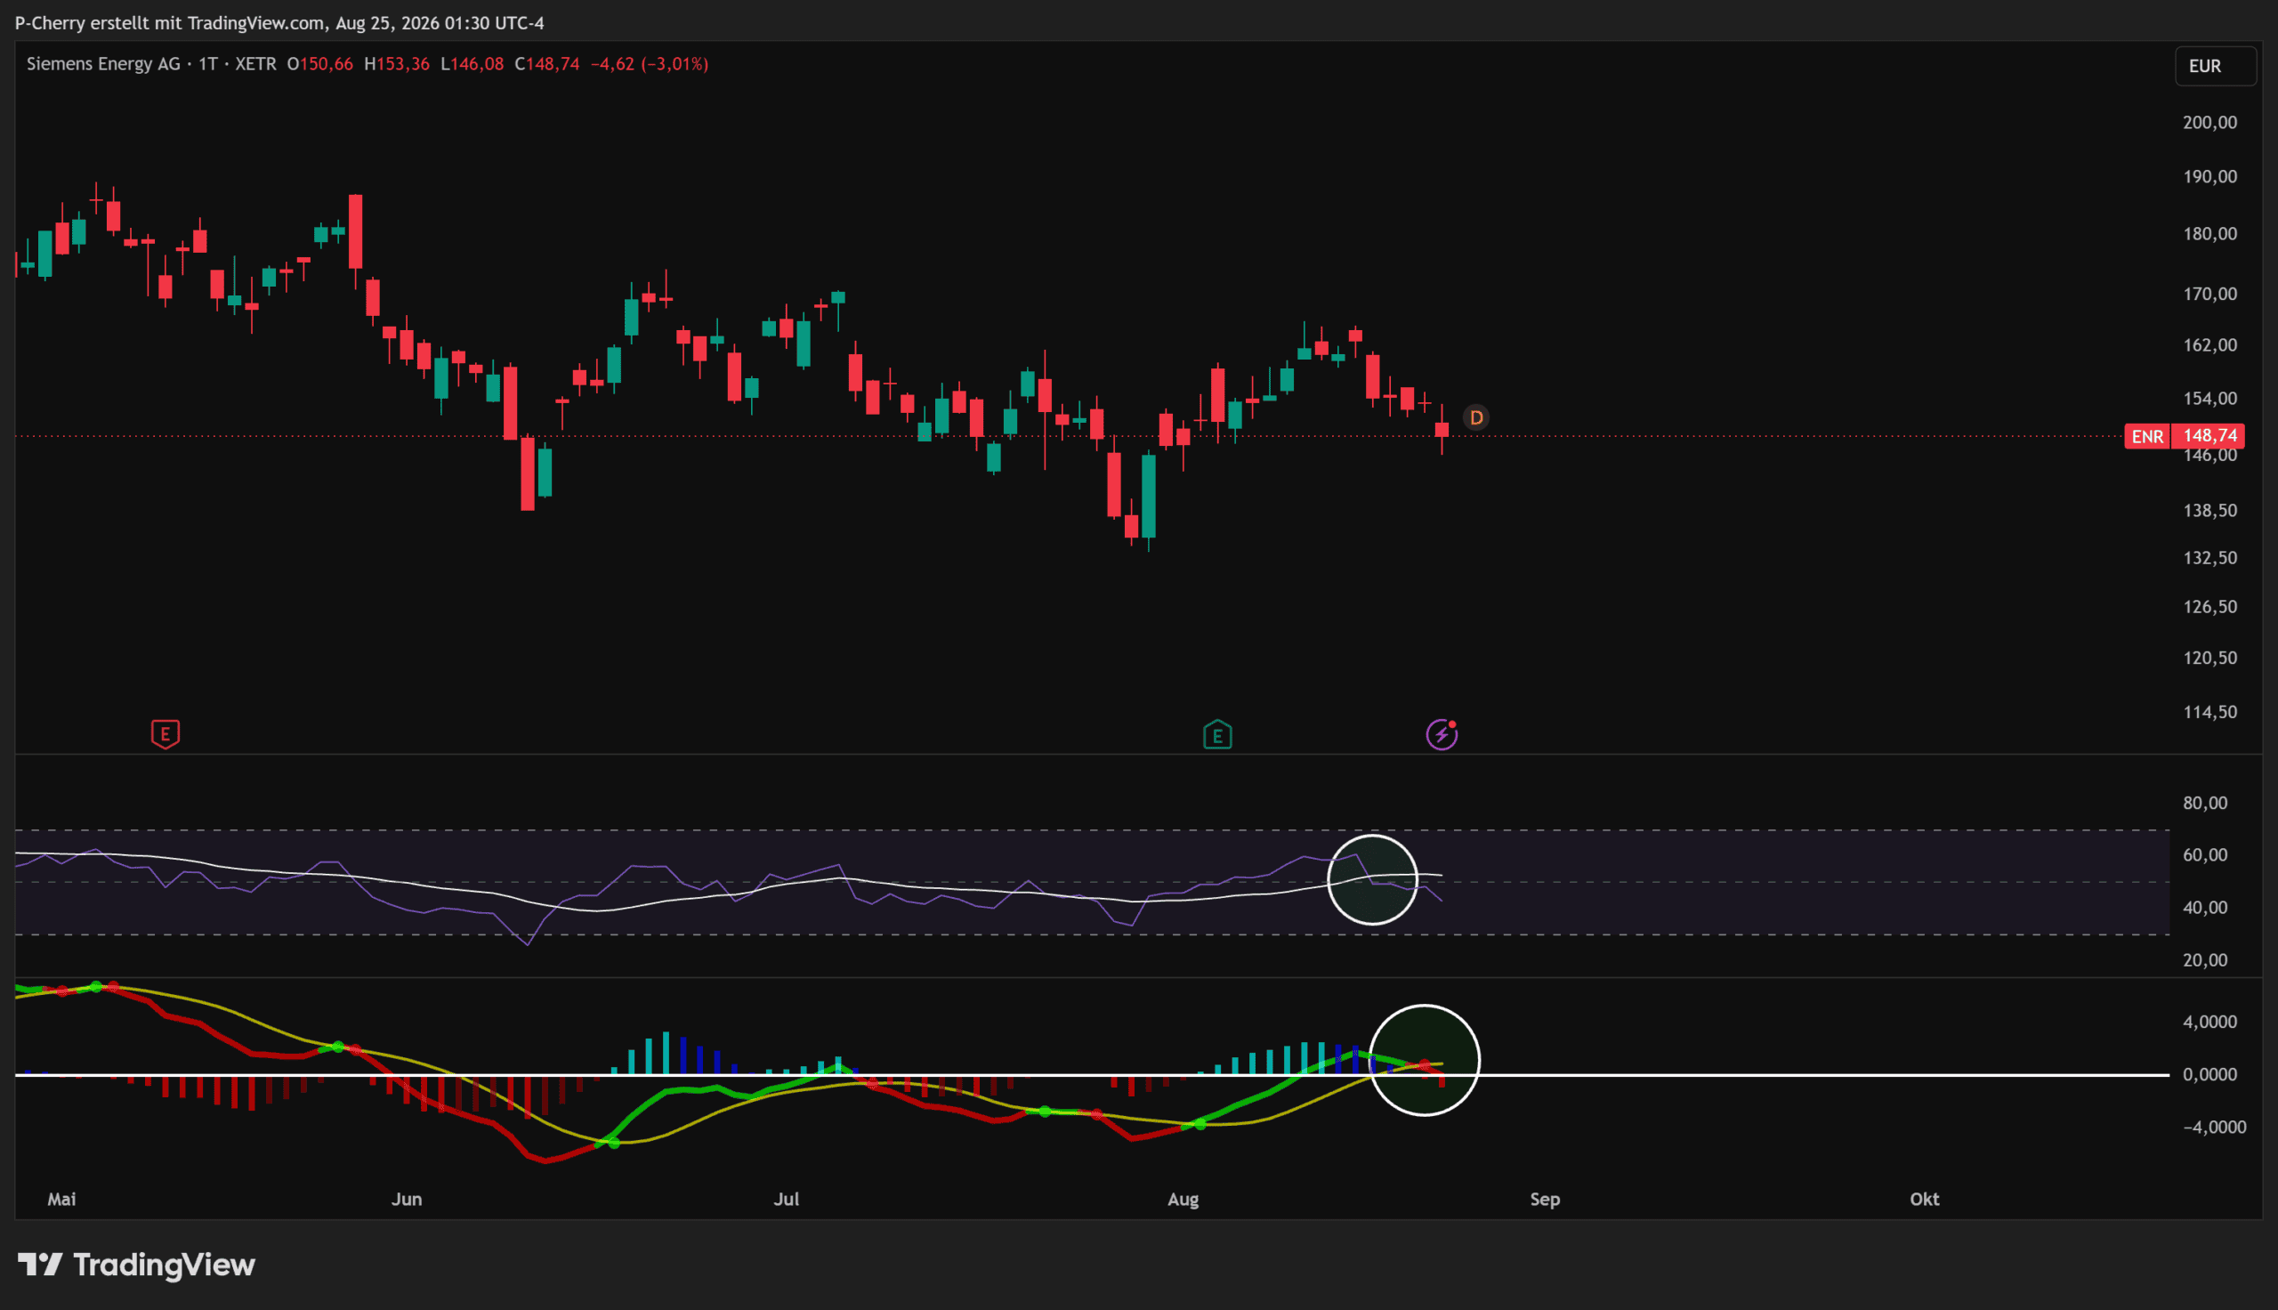Click the 162,00 price axis label

tap(2209, 345)
